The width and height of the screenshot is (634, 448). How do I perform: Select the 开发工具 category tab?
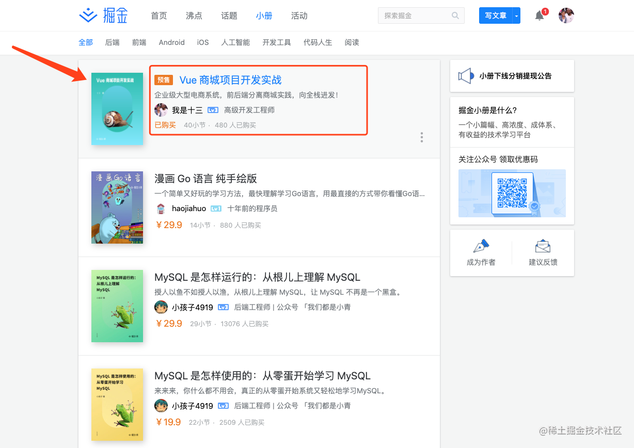coord(277,42)
